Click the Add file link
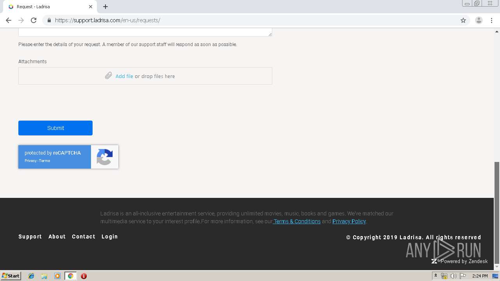Viewport: 500px width, 281px height. [124, 76]
